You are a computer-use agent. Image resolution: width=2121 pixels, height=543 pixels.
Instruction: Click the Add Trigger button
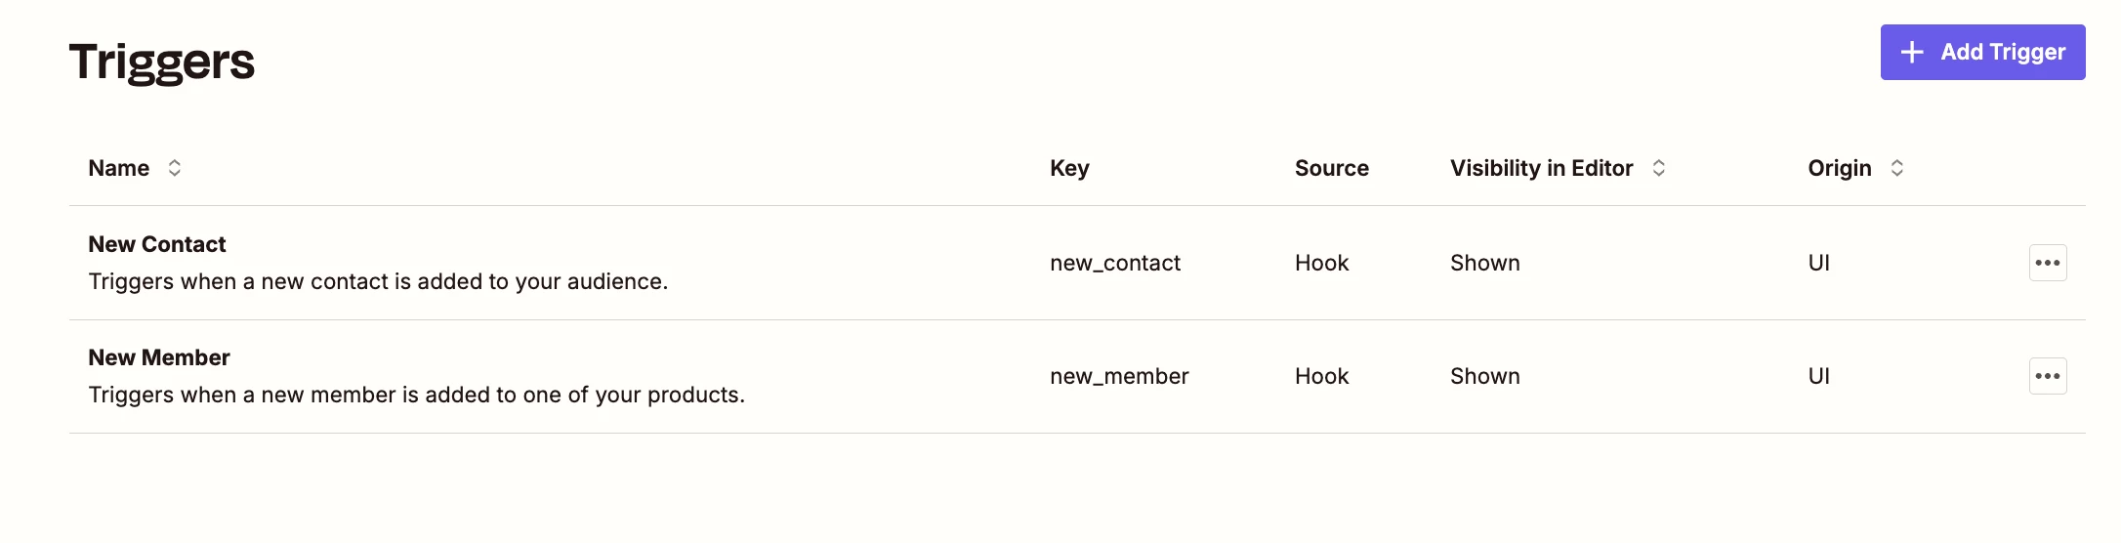pos(1981,53)
